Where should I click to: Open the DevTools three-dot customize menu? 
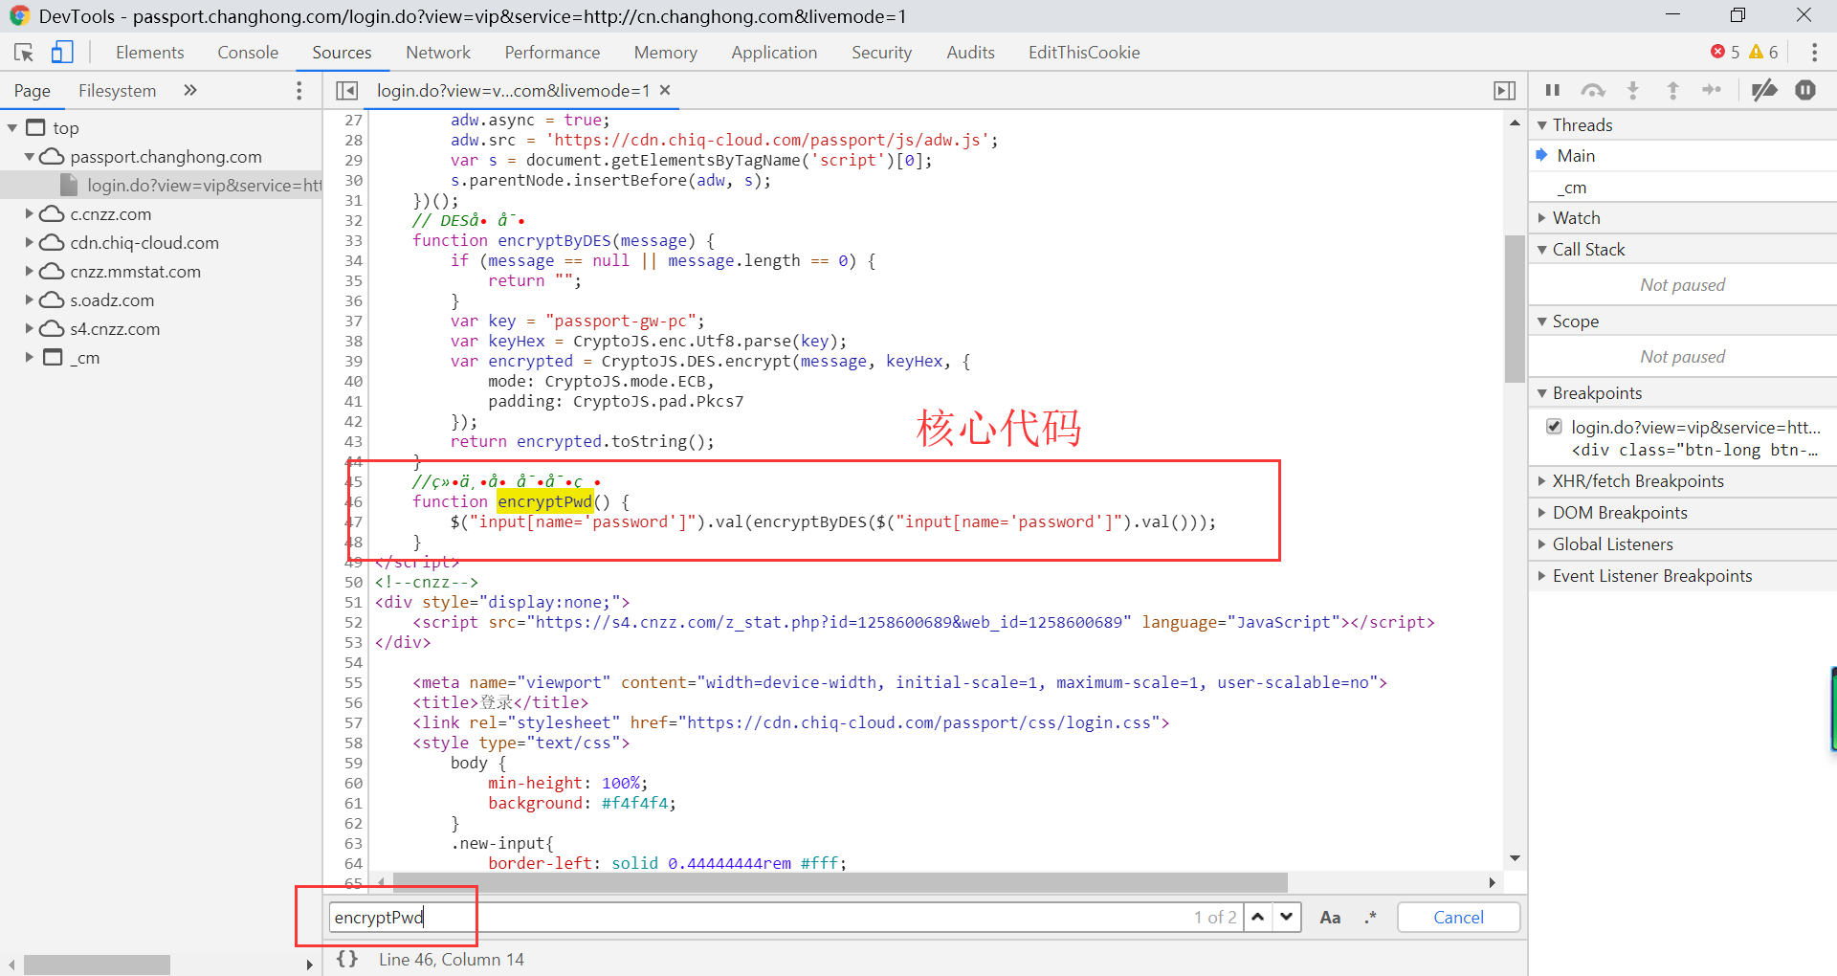pyautogui.click(x=1814, y=53)
